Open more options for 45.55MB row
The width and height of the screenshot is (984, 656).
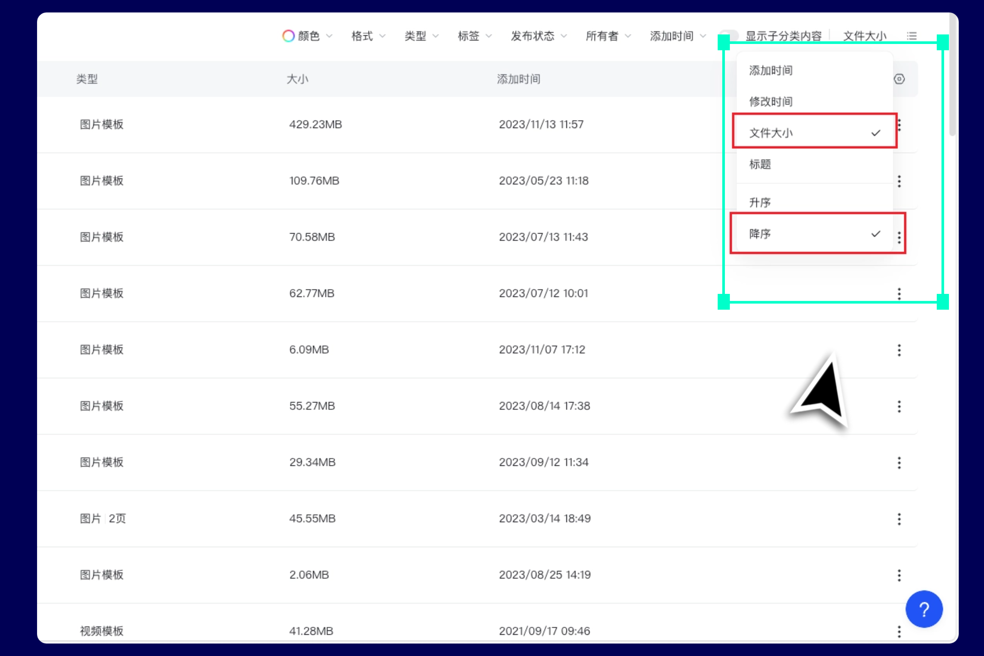point(899,519)
